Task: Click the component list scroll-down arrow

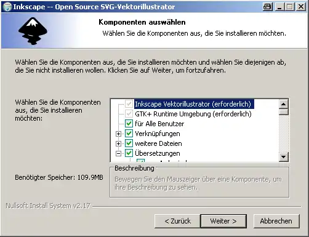Action: (x=284, y=157)
